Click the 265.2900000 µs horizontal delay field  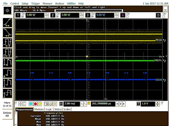click(103, 104)
